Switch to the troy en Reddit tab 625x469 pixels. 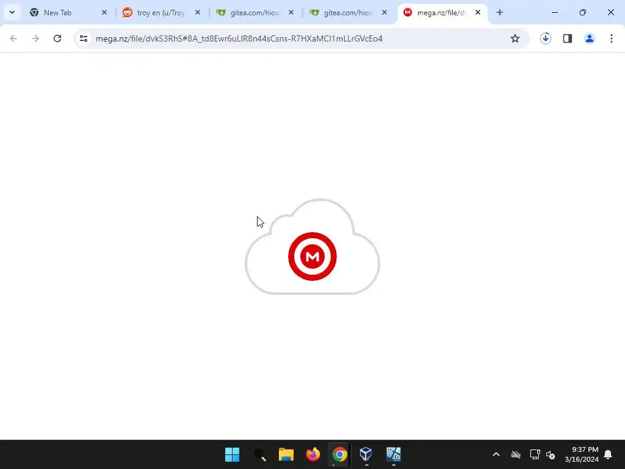pyautogui.click(x=161, y=13)
